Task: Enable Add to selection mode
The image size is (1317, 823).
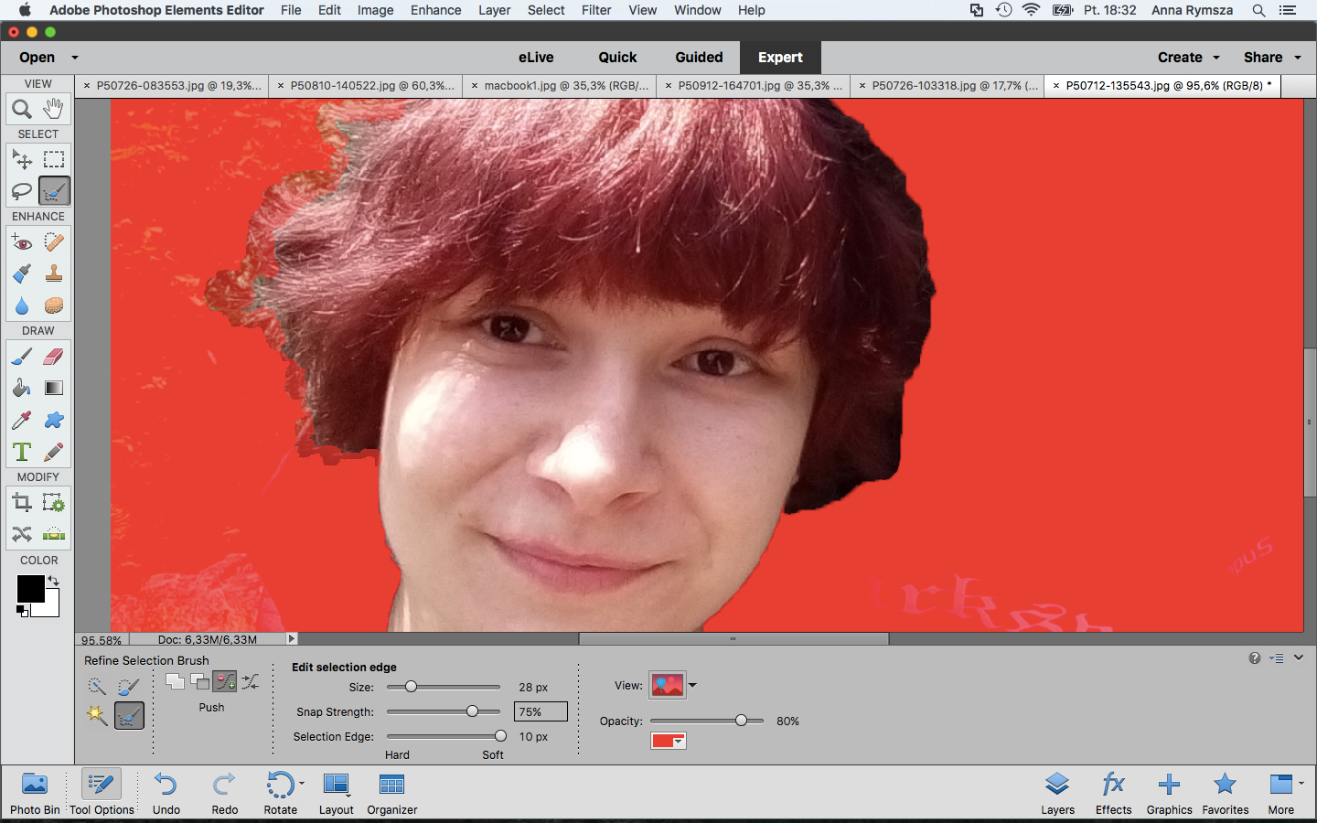Action: tap(175, 681)
